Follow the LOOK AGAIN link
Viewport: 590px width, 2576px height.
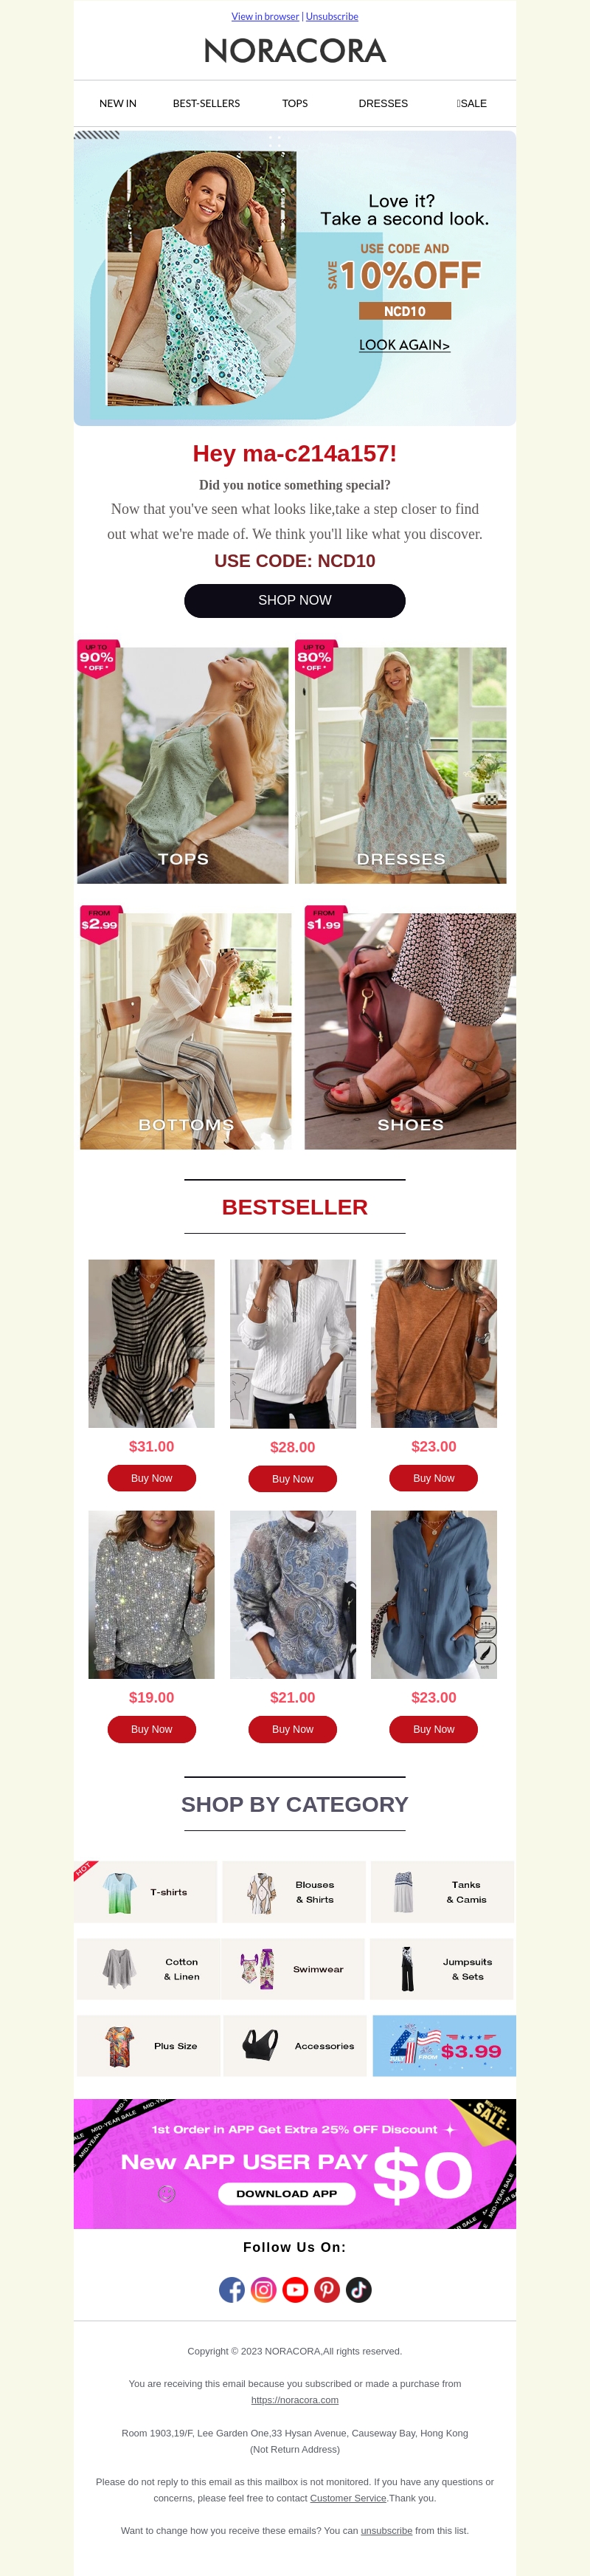tap(404, 345)
